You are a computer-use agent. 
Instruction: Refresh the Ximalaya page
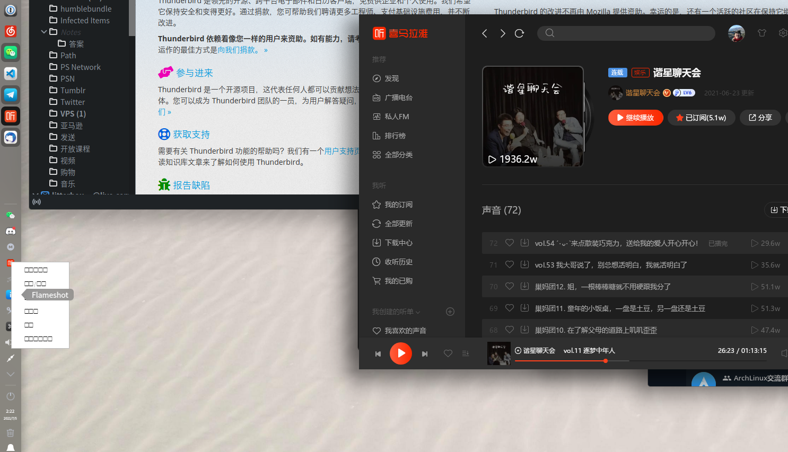tap(520, 33)
